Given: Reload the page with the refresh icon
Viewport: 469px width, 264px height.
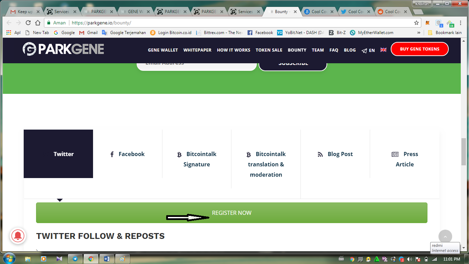Looking at the screenshot, I should [x=28, y=23].
